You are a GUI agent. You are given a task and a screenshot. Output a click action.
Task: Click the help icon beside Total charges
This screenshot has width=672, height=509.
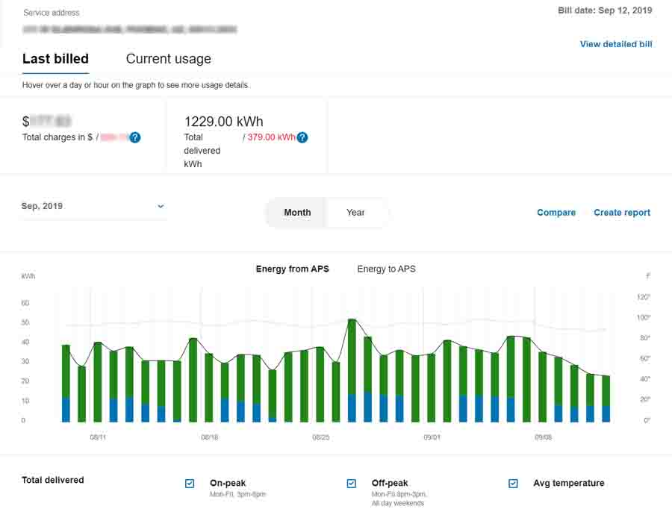click(135, 137)
